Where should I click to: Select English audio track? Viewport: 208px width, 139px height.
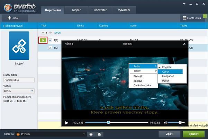(x=170, y=67)
